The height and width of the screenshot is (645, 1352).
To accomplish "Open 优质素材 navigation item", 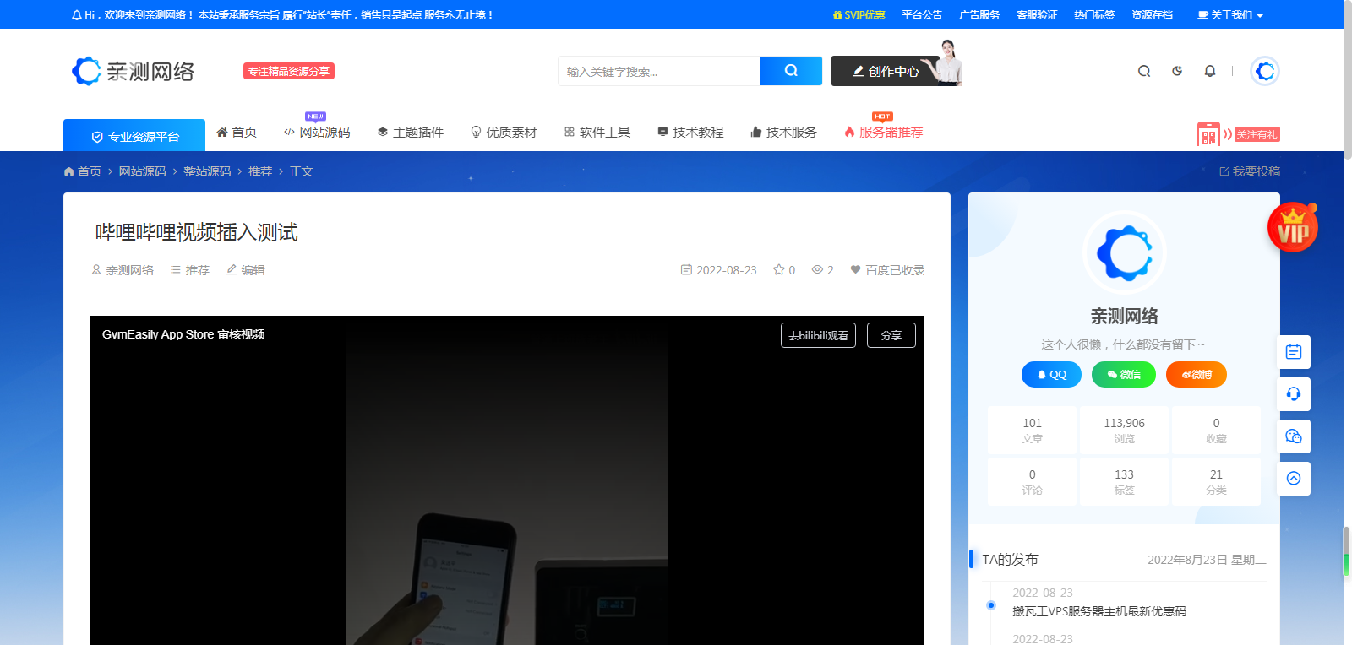I will point(504,133).
